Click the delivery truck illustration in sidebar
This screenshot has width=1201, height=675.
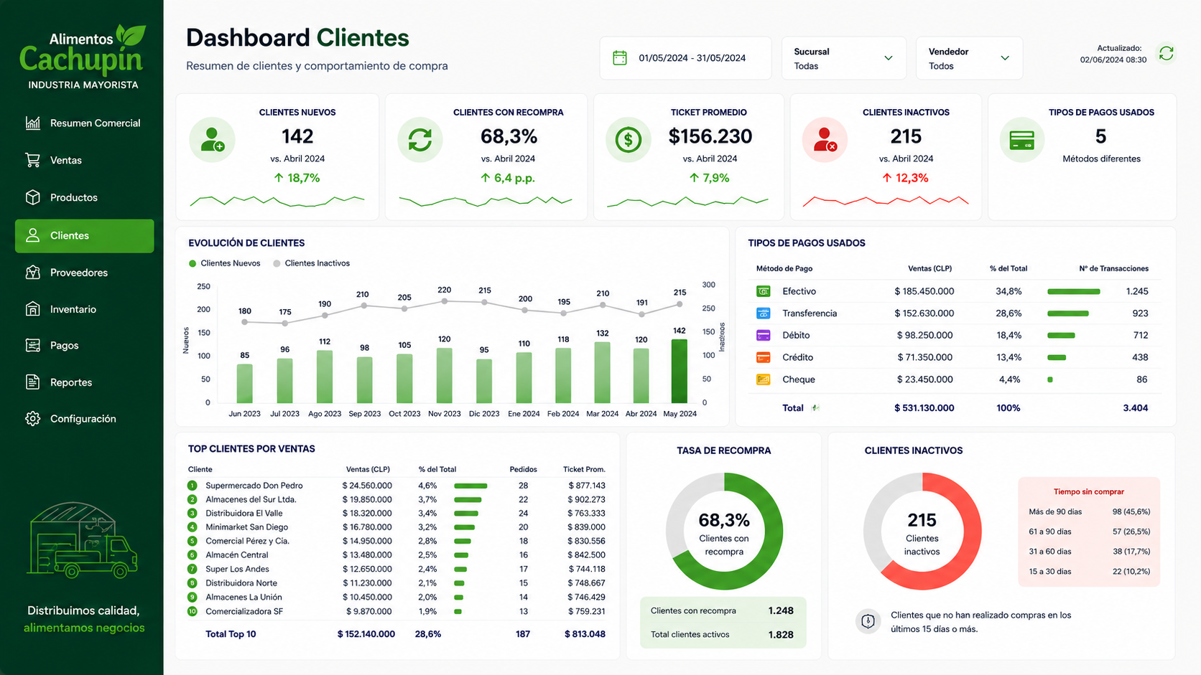82,540
